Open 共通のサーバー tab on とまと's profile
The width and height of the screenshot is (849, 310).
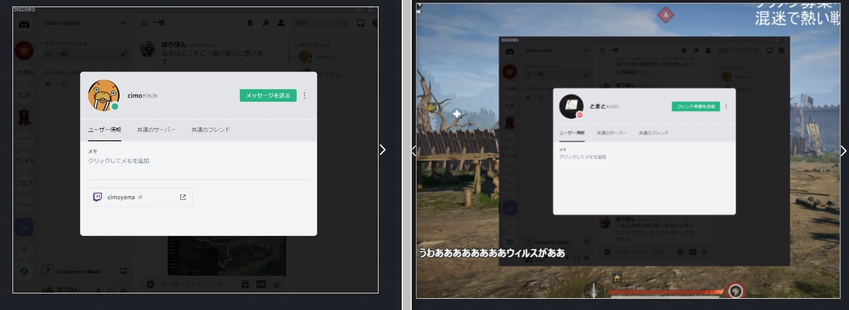click(x=611, y=133)
